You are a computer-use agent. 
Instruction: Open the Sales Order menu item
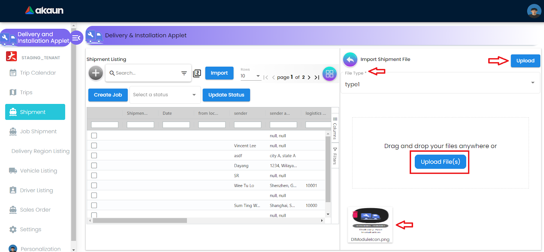[x=35, y=210]
